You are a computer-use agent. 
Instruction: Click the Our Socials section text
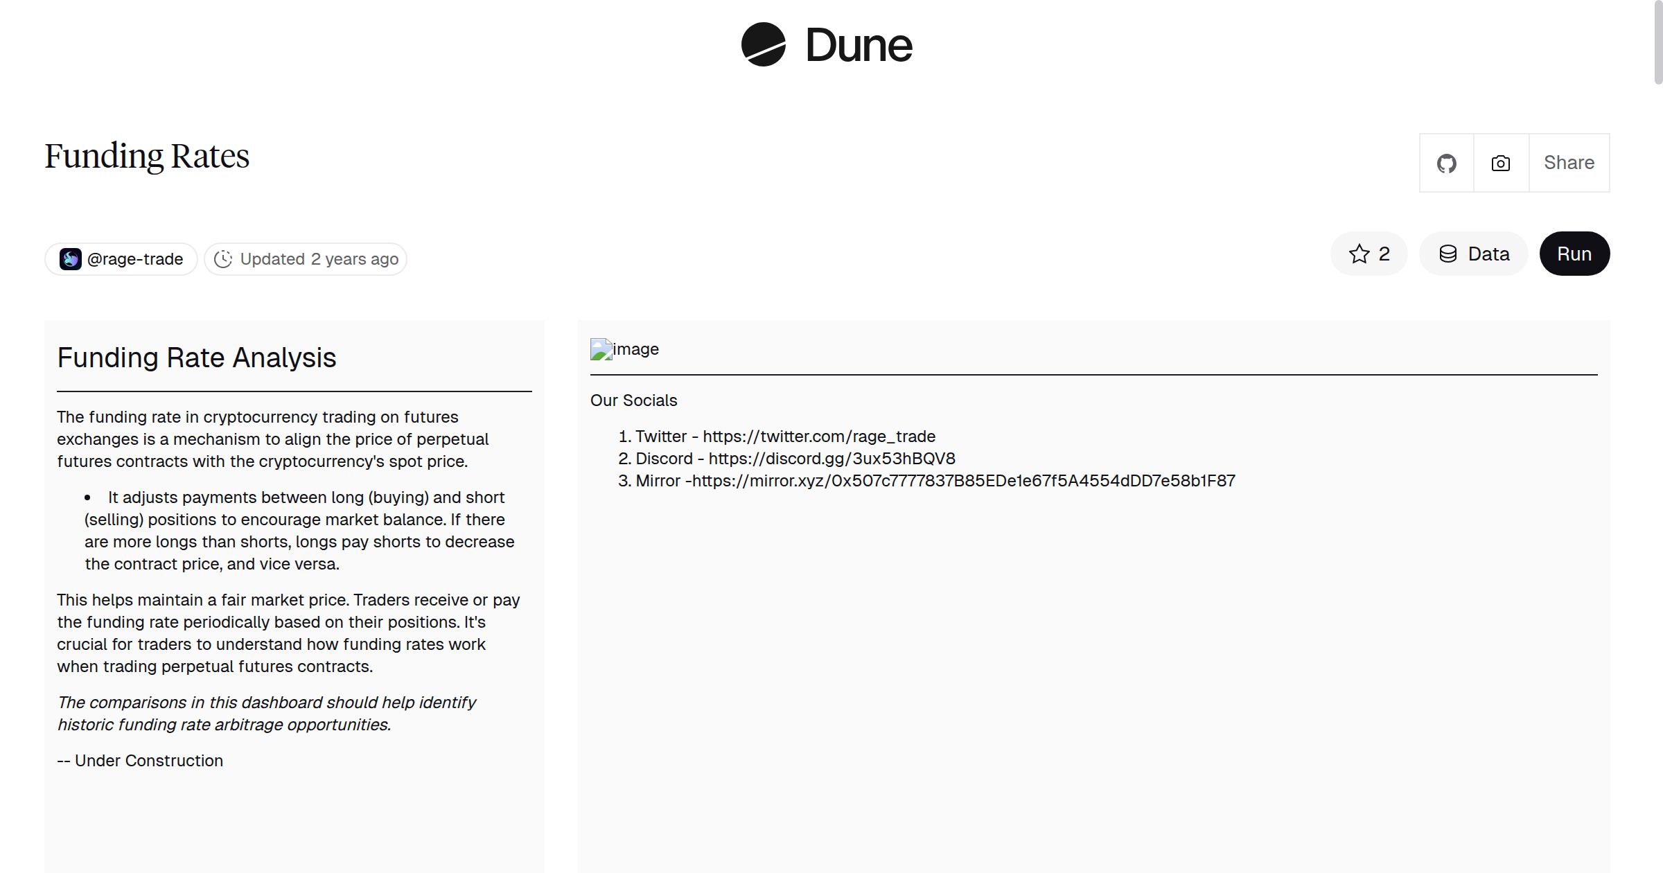[x=633, y=400]
